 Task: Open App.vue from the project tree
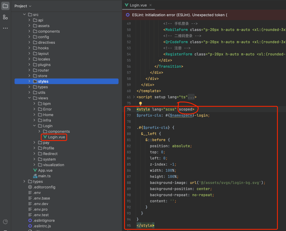coord(45,170)
